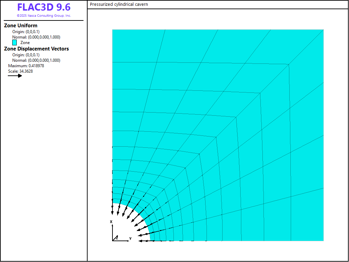Click the Zone label beside the cyan swatch
Image resolution: width=349 pixels, height=262 pixels.
coord(25,43)
